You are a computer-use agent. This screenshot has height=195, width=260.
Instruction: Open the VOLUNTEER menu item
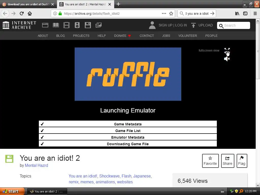click(188, 36)
